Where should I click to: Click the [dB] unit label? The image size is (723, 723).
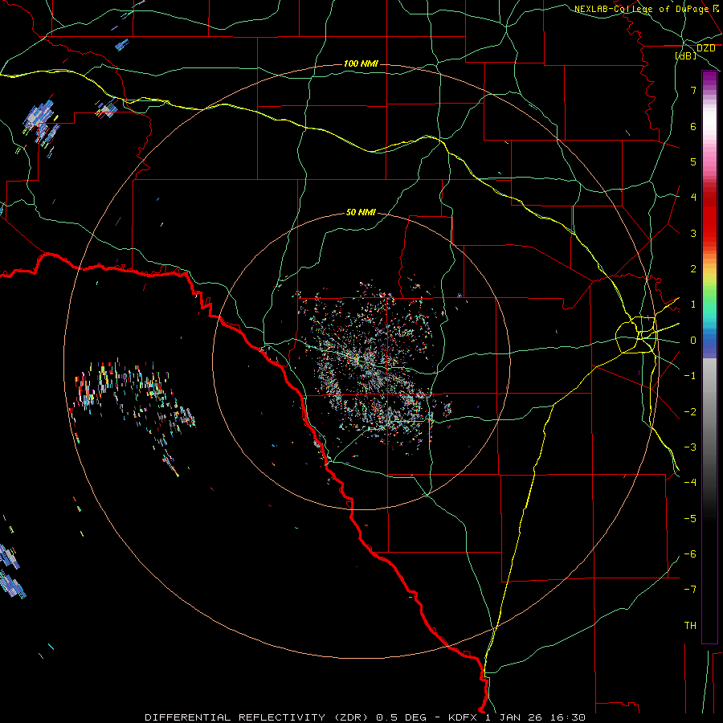(x=685, y=55)
